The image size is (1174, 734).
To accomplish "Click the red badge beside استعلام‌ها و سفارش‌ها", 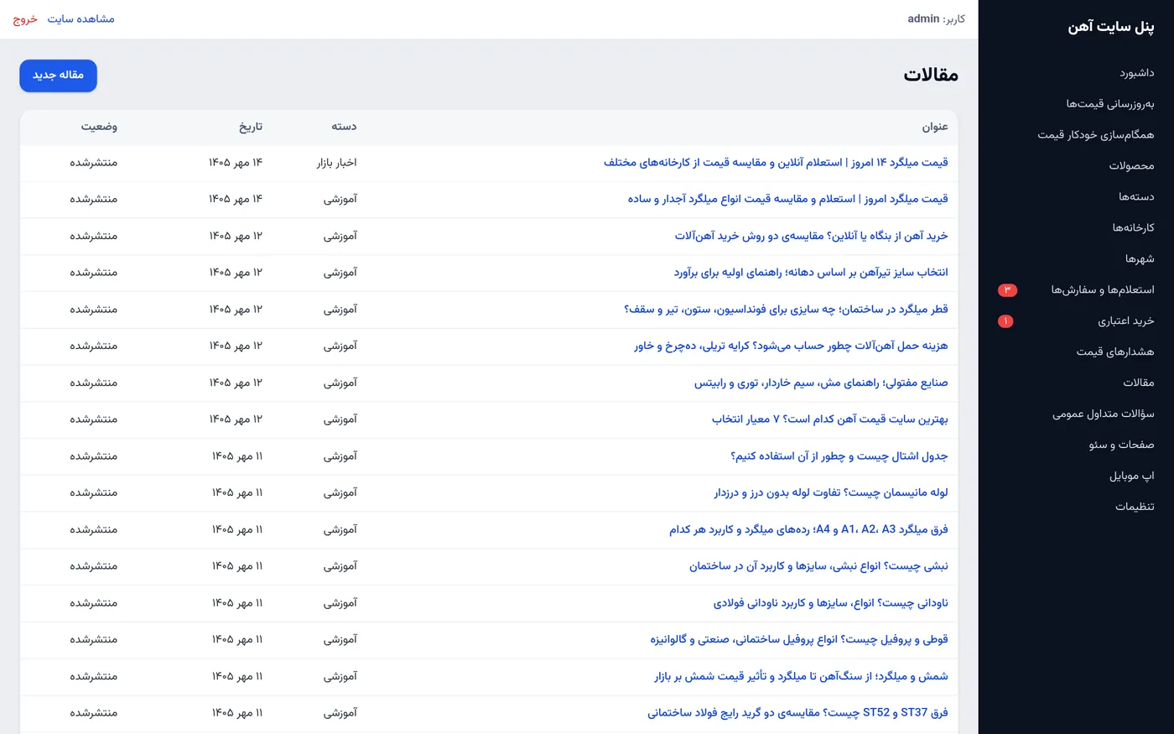I will click(x=1007, y=290).
